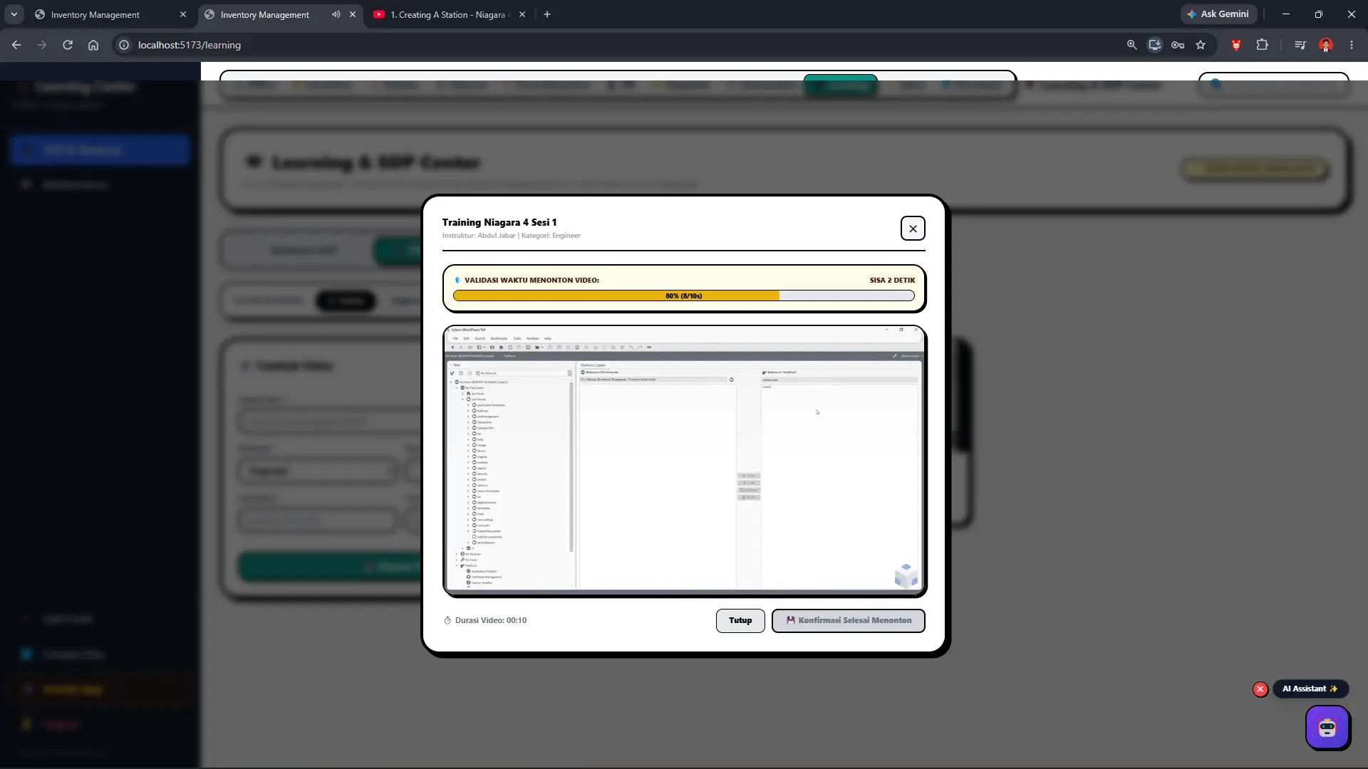Bookmark this page with the star
Viewport: 1368px width, 769px height.
(x=1201, y=45)
